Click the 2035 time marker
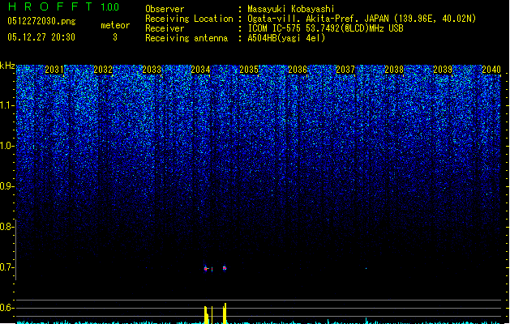This screenshot has height=324, width=510. [x=249, y=70]
